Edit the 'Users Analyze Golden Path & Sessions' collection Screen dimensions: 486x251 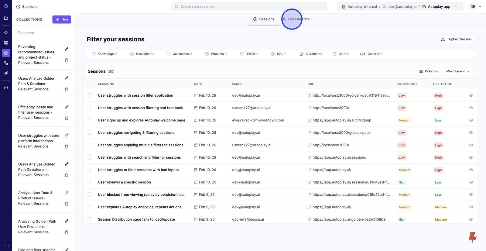click(67, 78)
